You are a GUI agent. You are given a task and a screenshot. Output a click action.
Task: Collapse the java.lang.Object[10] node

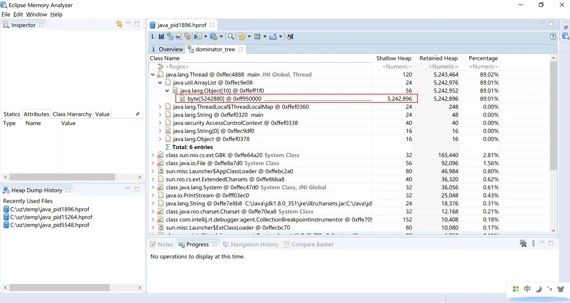[167, 91]
